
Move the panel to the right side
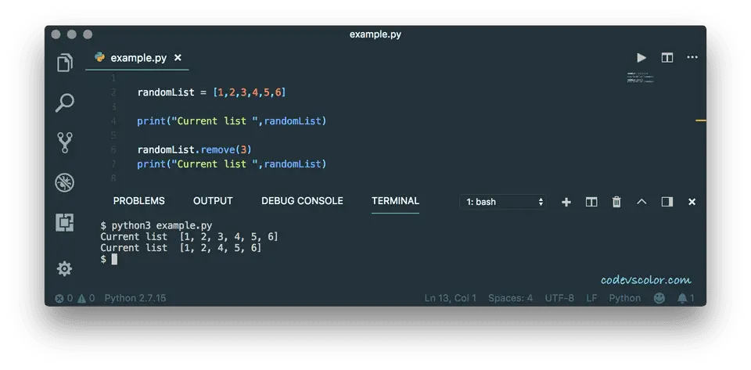667,202
